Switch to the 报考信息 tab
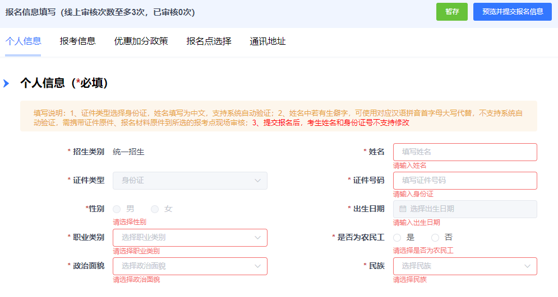Image resolution: width=558 pixels, height=297 pixels. pos(77,41)
